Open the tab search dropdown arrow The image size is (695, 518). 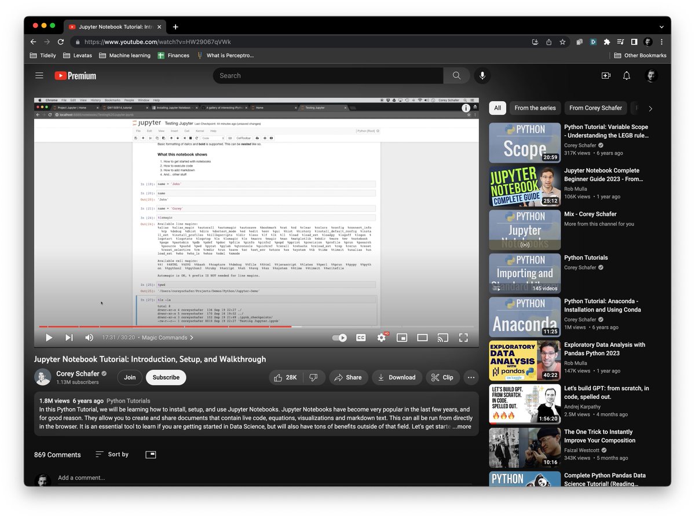(x=661, y=27)
